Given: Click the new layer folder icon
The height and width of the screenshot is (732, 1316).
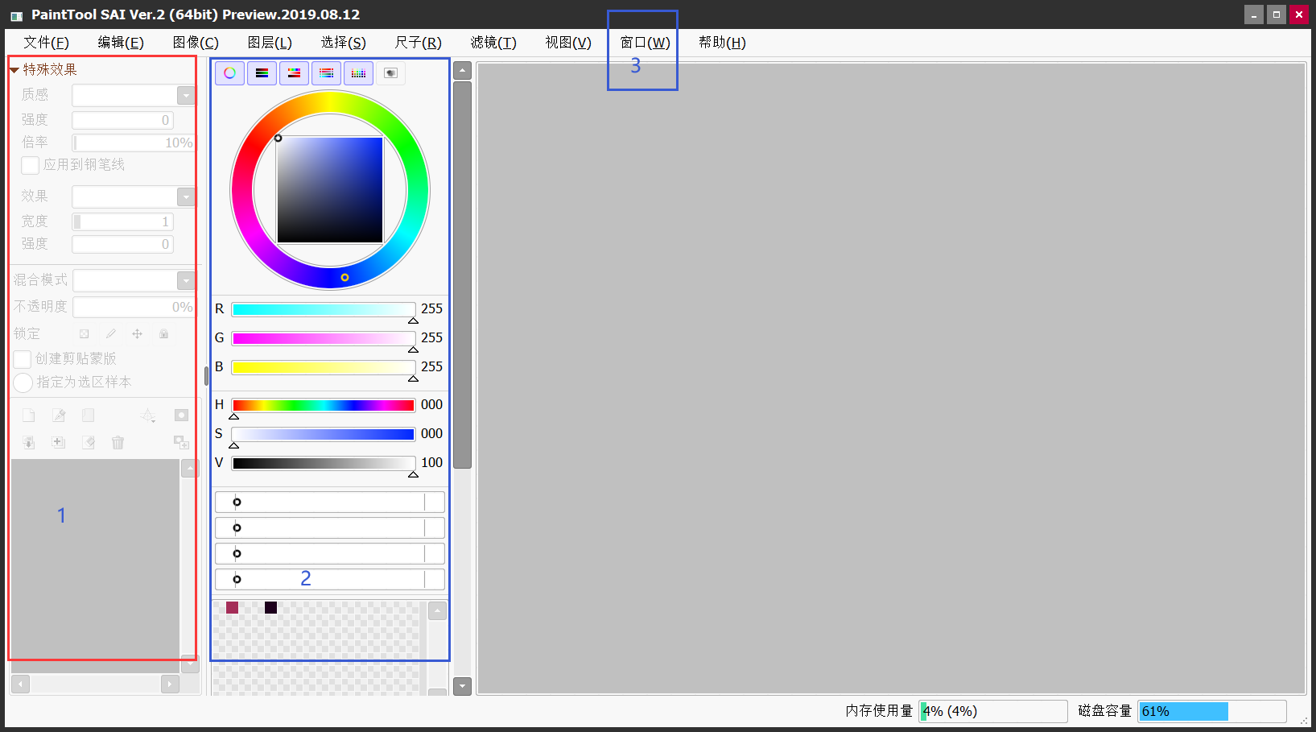Looking at the screenshot, I should point(89,416).
